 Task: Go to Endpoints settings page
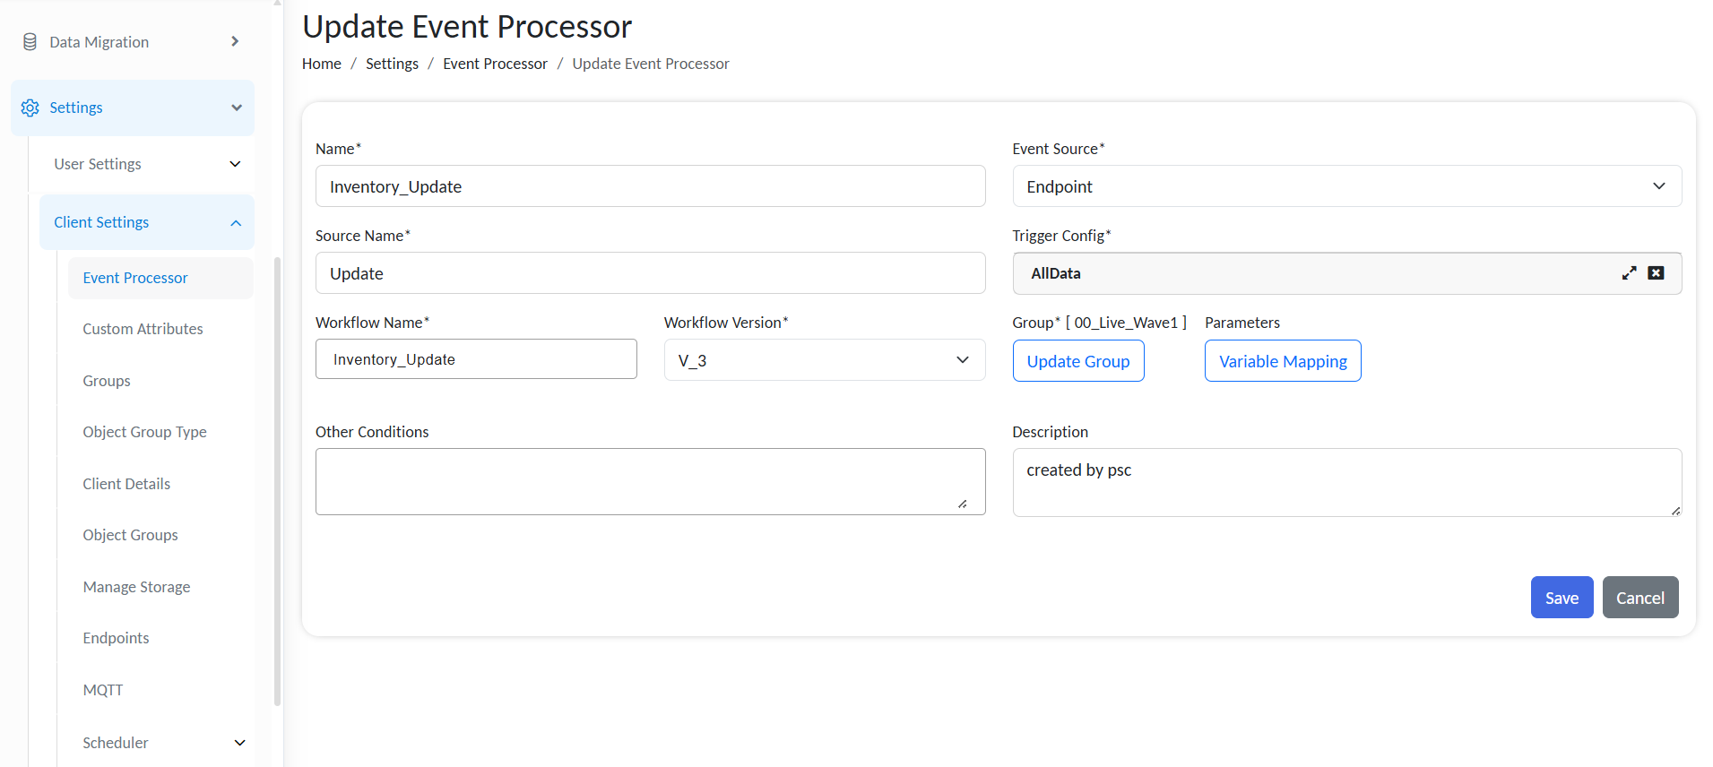(x=116, y=638)
